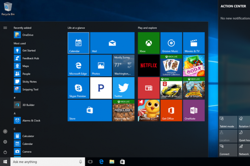Open the Network quick action

(244, 150)
